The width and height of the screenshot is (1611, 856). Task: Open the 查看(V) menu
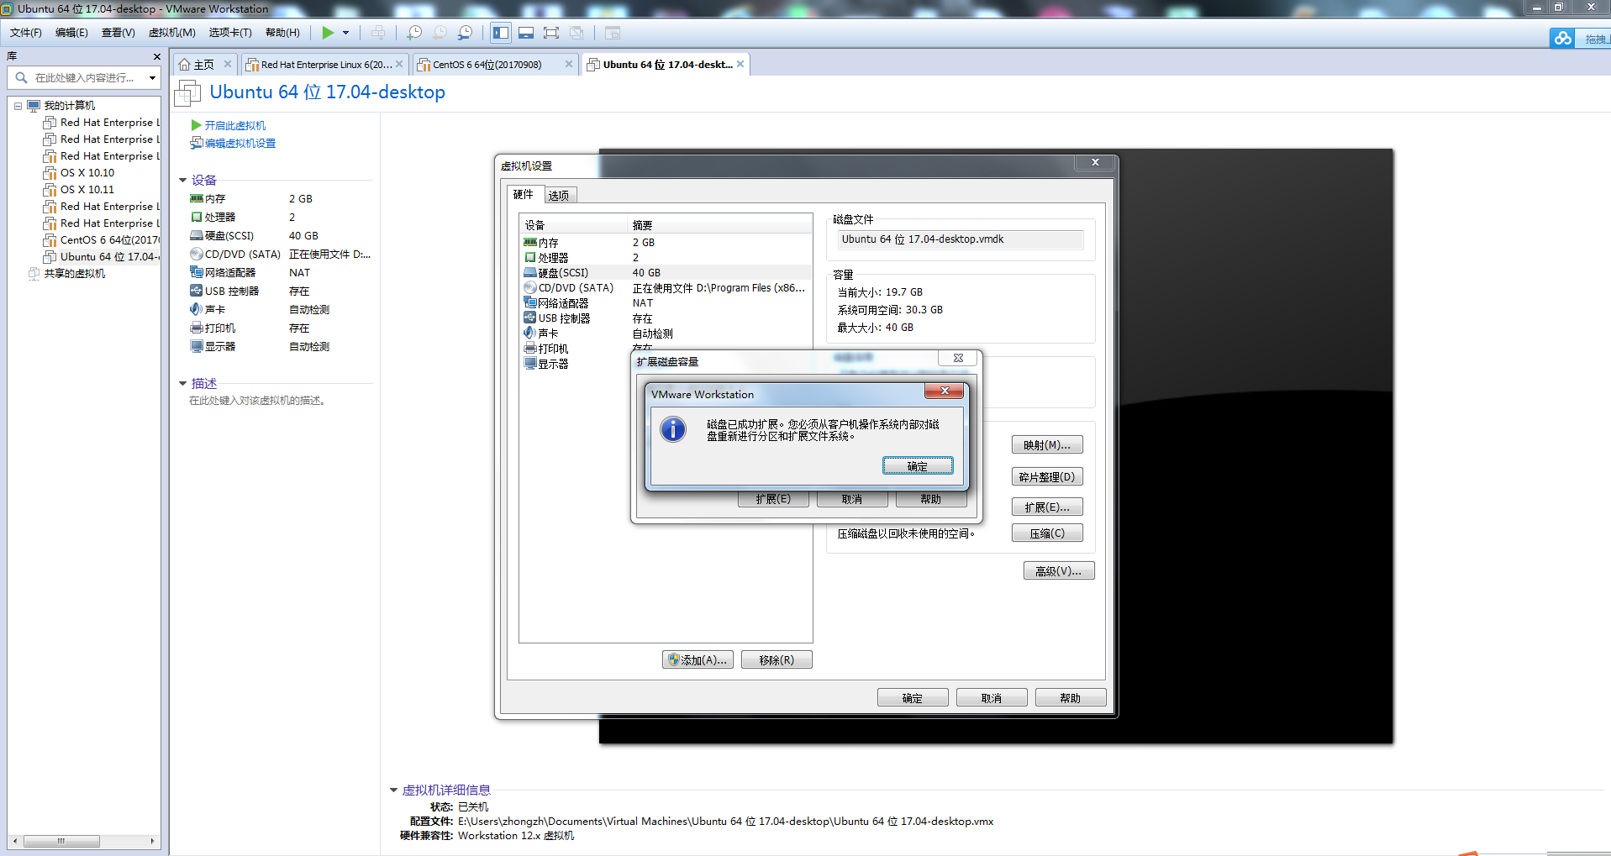coord(118,33)
